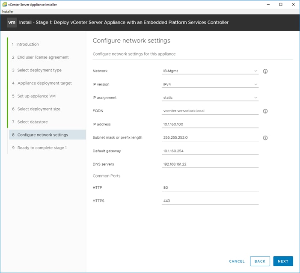Click the "Default gateway" label
Screen dimensions: 300x273
(107, 151)
